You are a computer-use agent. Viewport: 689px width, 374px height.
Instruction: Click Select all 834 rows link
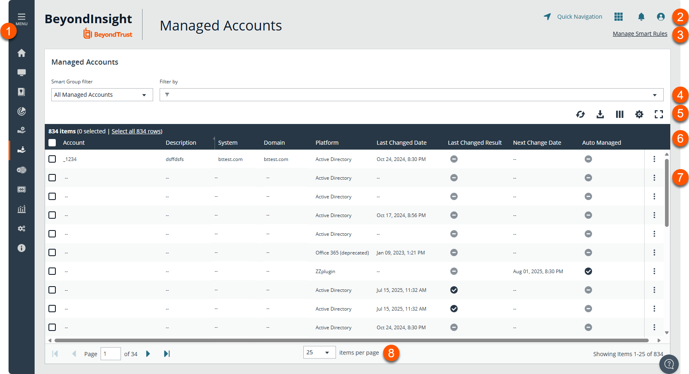pos(137,131)
